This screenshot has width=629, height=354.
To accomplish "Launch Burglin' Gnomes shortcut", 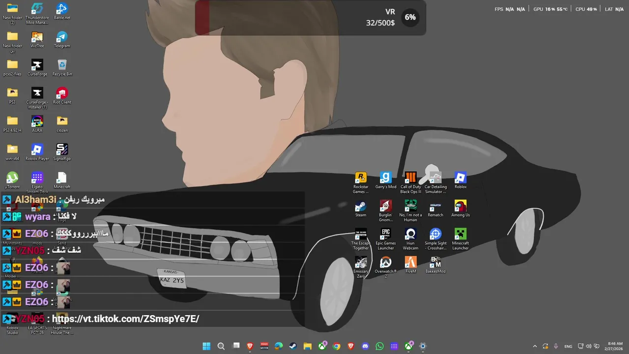I will pyautogui.click(x=386, y=210).
